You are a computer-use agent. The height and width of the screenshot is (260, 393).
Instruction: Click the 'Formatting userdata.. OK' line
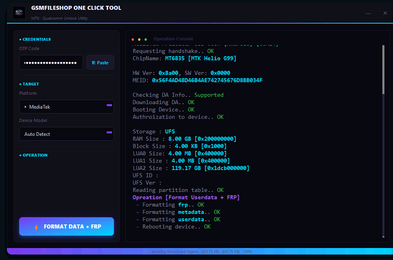coord(178,219)
